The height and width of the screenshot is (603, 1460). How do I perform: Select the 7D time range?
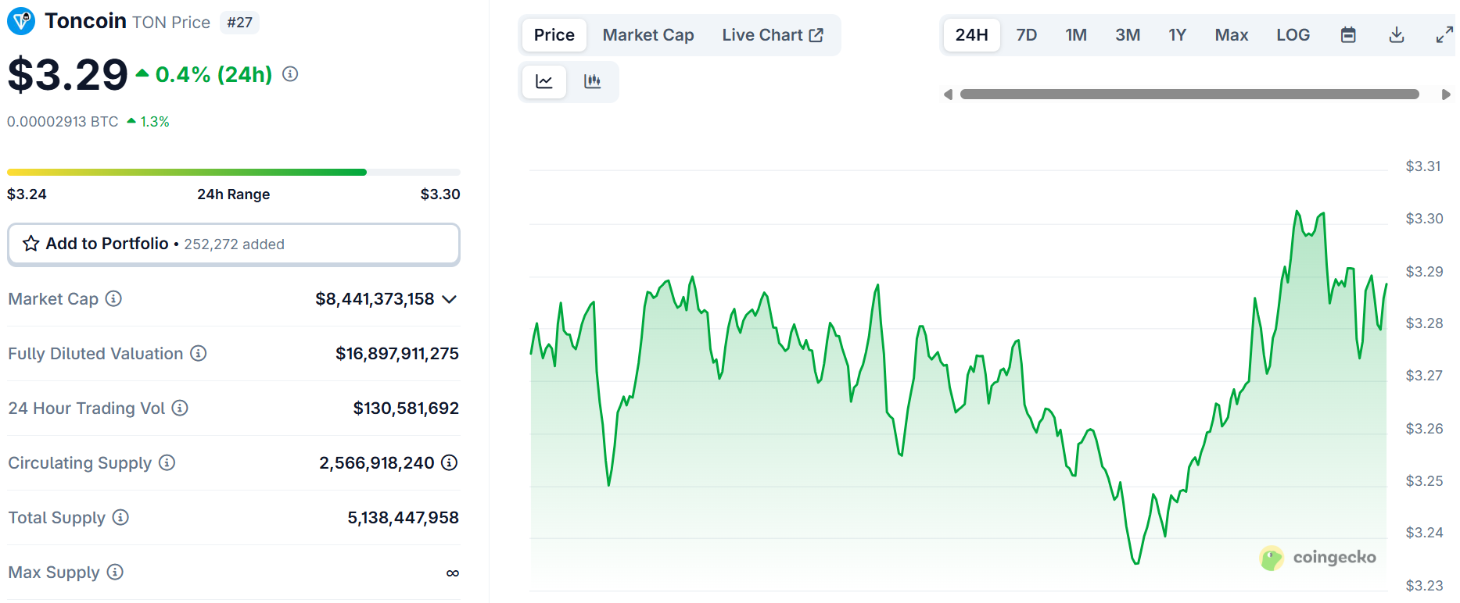pos(1026,35)
